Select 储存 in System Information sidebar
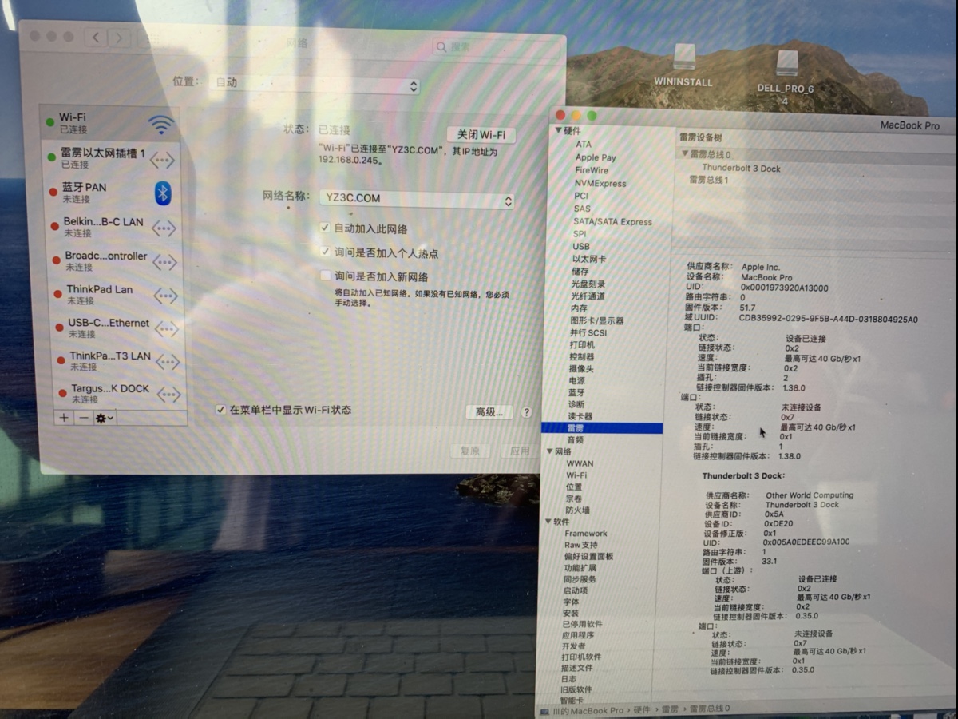The image size is (958, 719). [580, 272]
